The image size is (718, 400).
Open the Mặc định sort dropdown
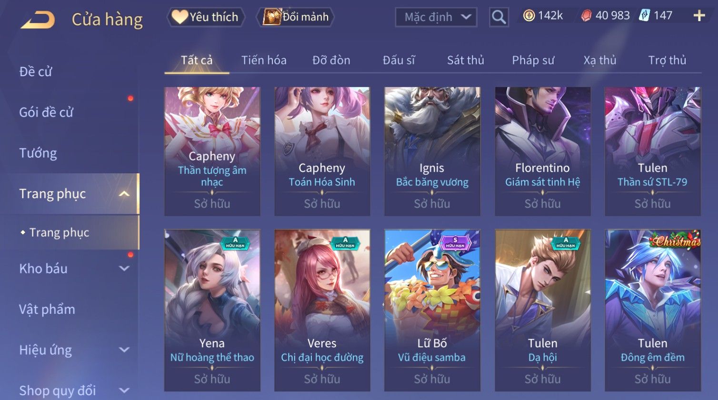tap(436, 17)
